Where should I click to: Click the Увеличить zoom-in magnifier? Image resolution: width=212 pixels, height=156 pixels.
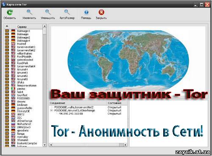pyautogui.click(x=29, y=12)
